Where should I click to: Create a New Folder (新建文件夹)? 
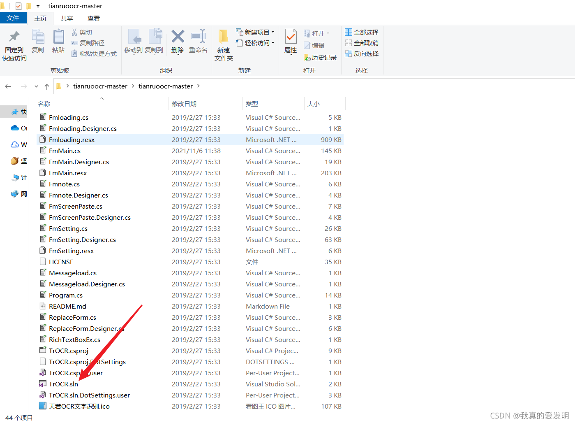224,45
